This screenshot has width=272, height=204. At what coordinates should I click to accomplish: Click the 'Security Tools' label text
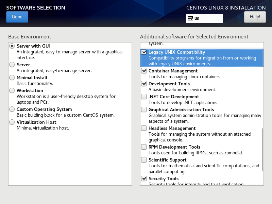coord(164,179)
